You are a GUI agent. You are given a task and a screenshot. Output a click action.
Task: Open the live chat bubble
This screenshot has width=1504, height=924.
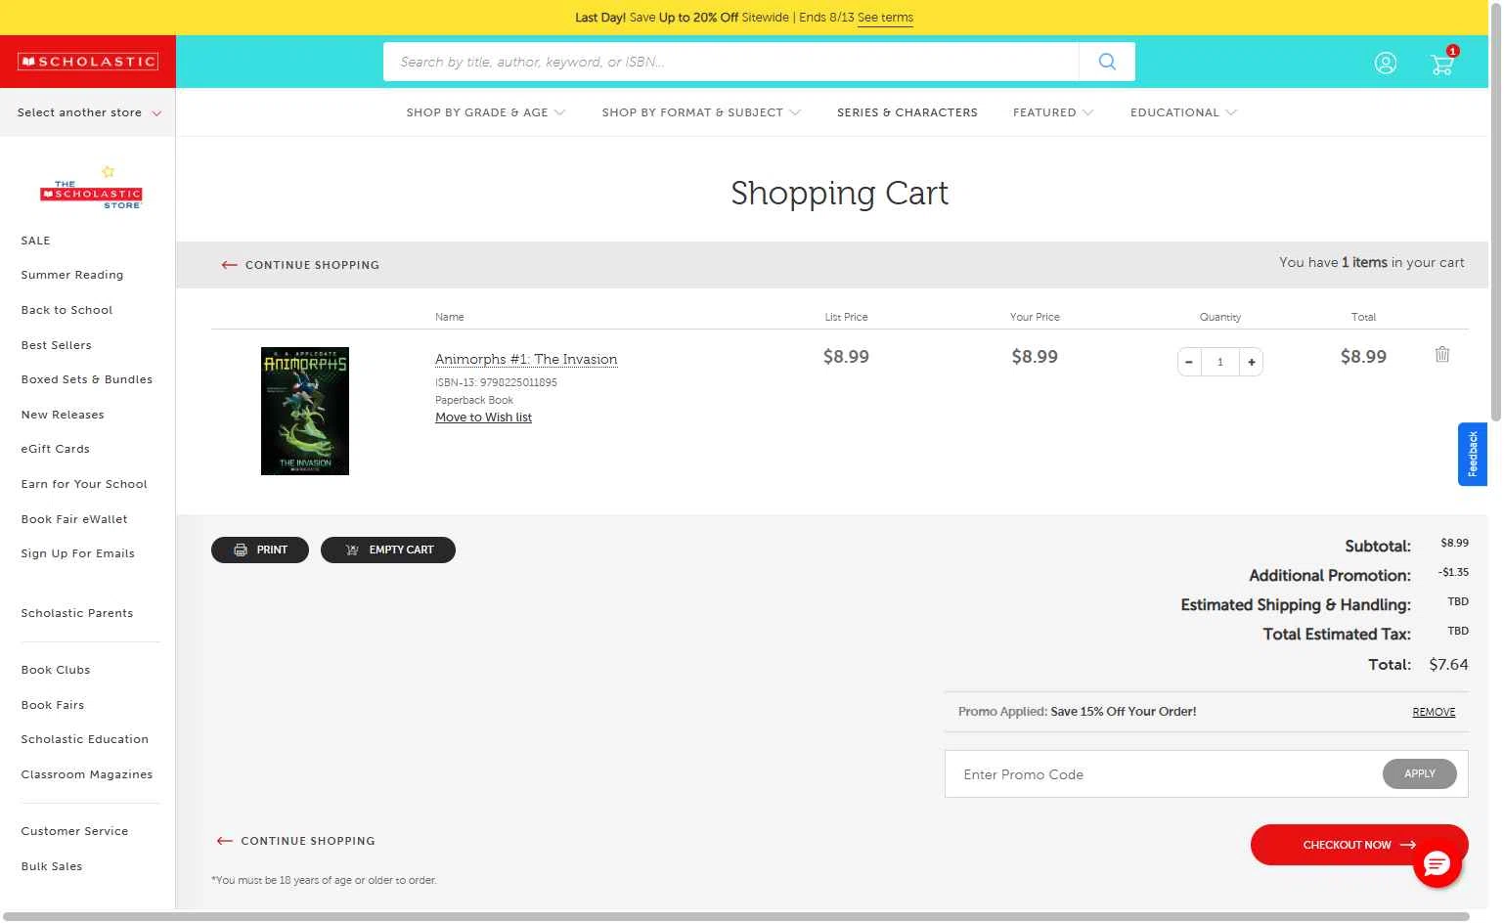(x=1437, y=863)
